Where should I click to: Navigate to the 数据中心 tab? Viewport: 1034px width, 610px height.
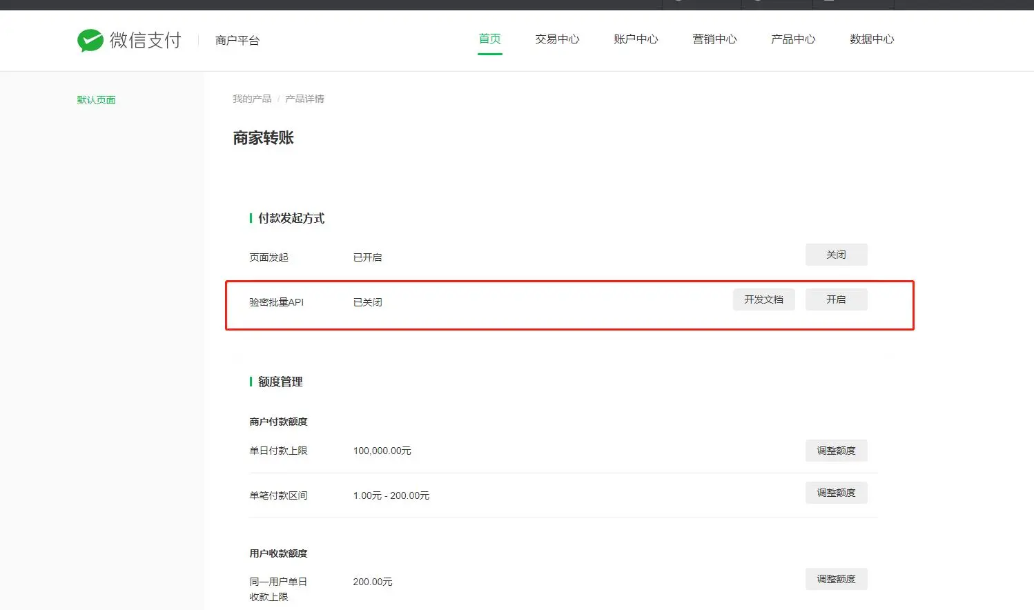click(872, 39)
